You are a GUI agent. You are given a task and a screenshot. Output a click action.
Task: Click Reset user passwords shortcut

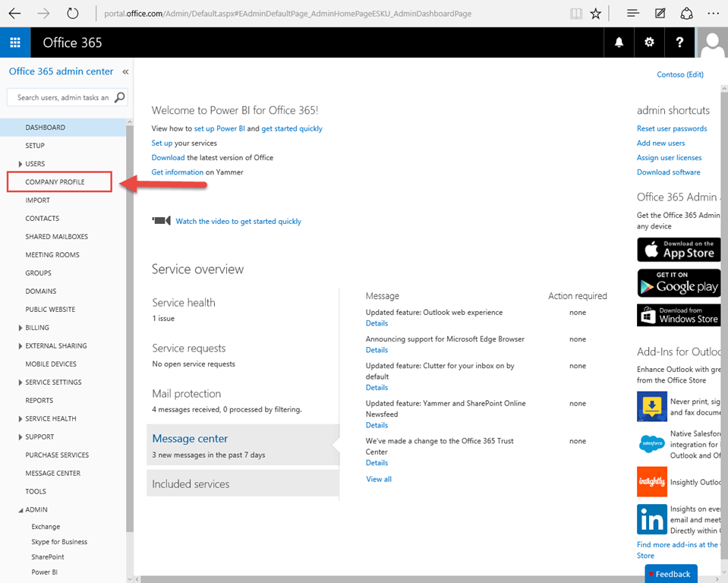click(672, 128)
